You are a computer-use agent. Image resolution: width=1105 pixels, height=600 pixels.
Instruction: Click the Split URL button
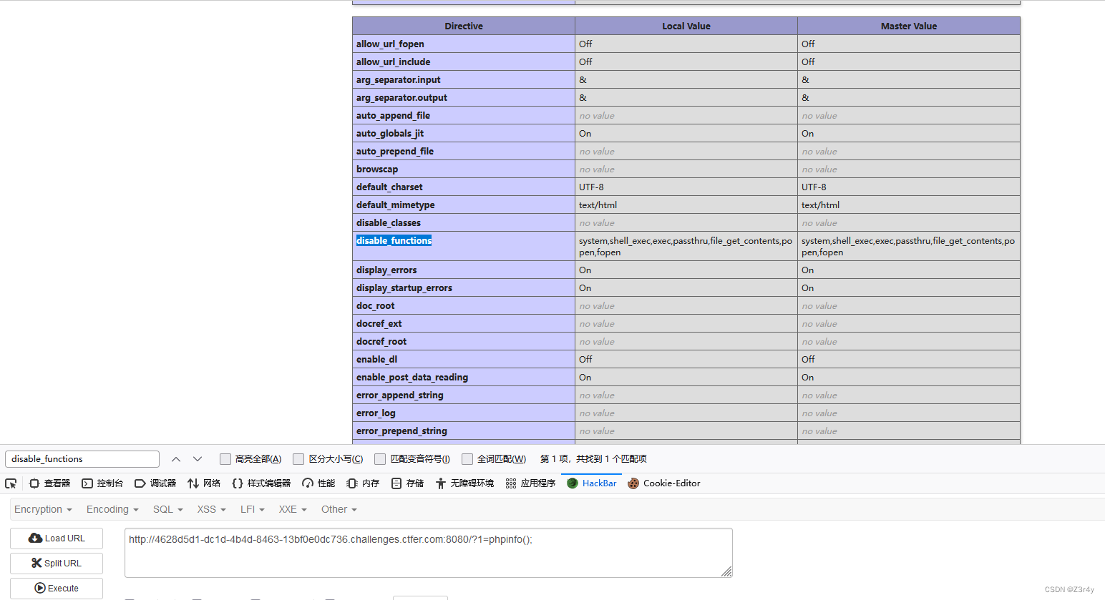click(x=56, y=564)
